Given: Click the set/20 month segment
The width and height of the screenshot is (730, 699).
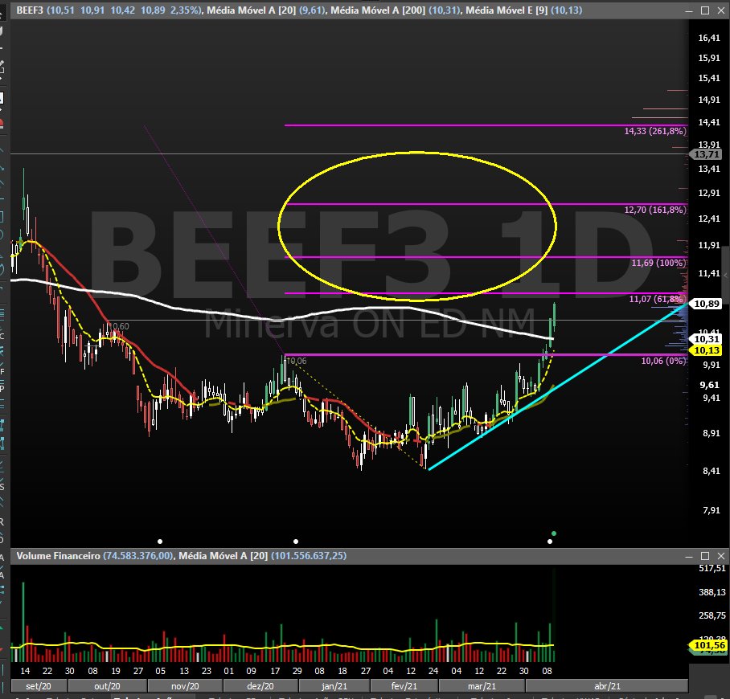Looking at the screenshot, I should click(x=39, y=686).
